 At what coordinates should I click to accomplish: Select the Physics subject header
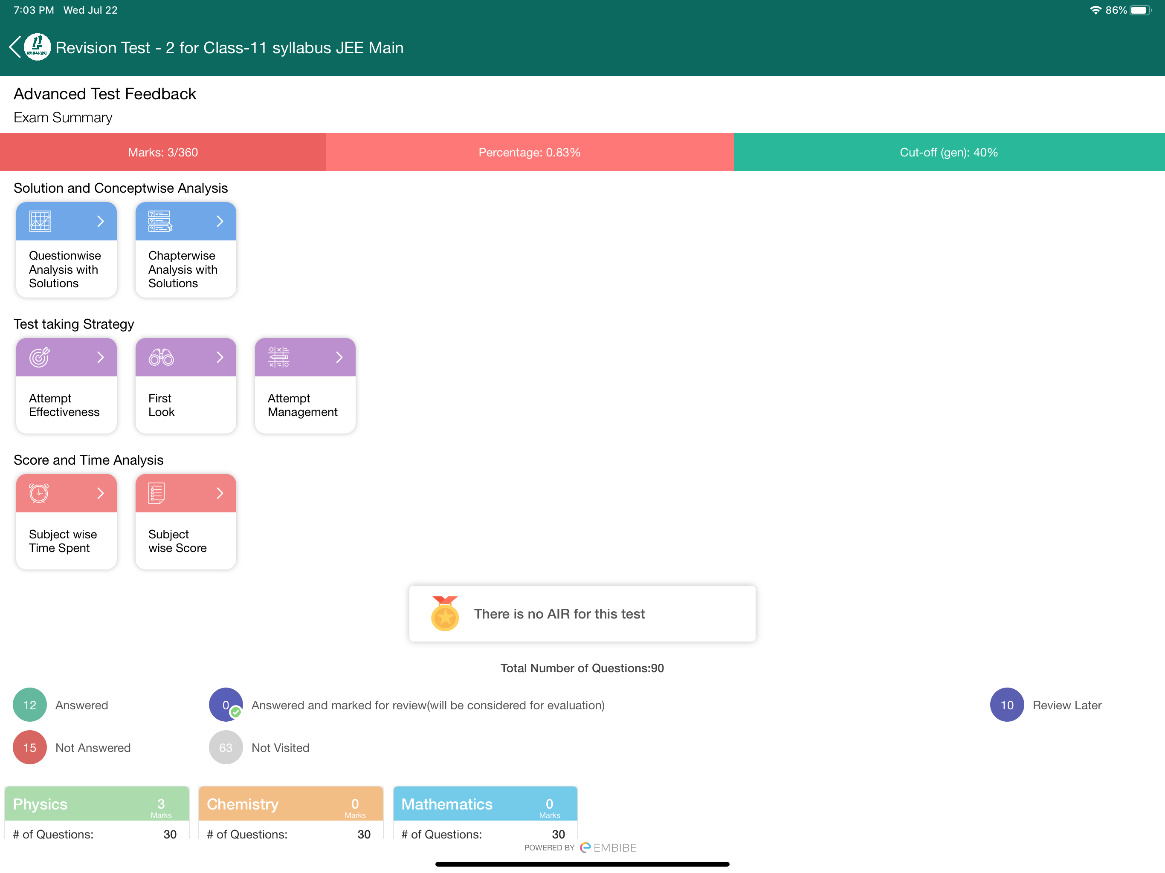(x=97, y=804)
